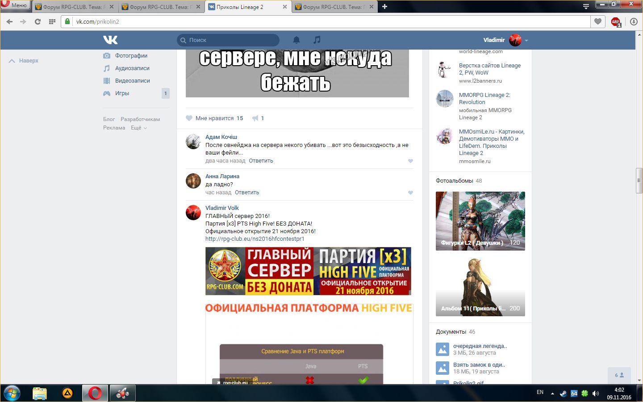Screen dimensions: 643x402
Task: Click the Adblock Plus extension icon
Action: point(616,21)
